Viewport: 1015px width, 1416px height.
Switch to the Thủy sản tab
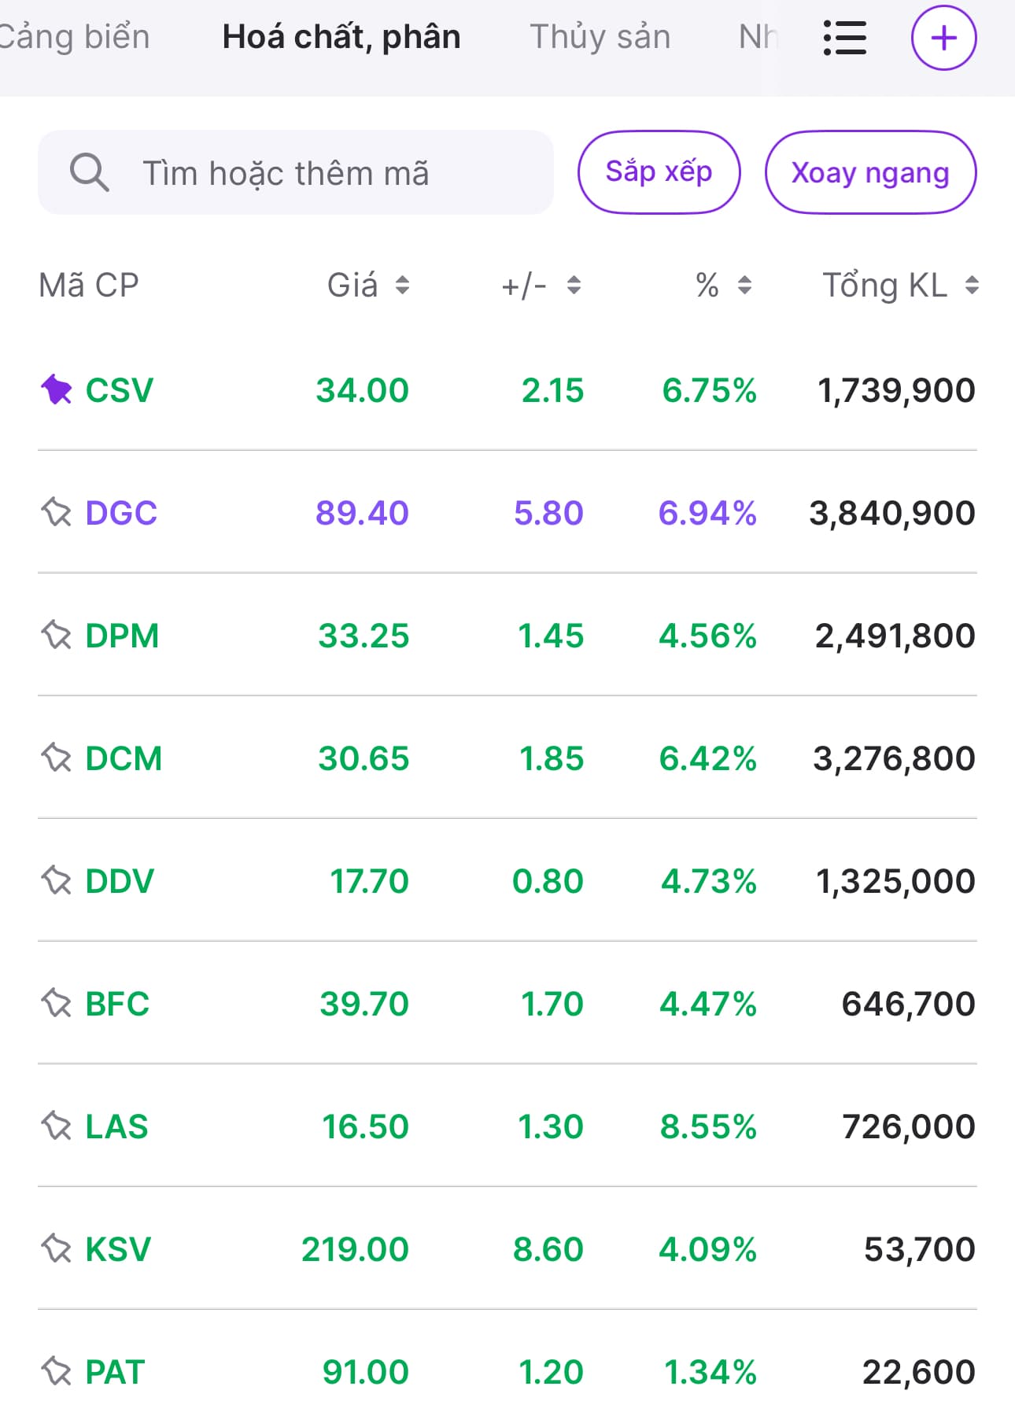coord(600,37)
